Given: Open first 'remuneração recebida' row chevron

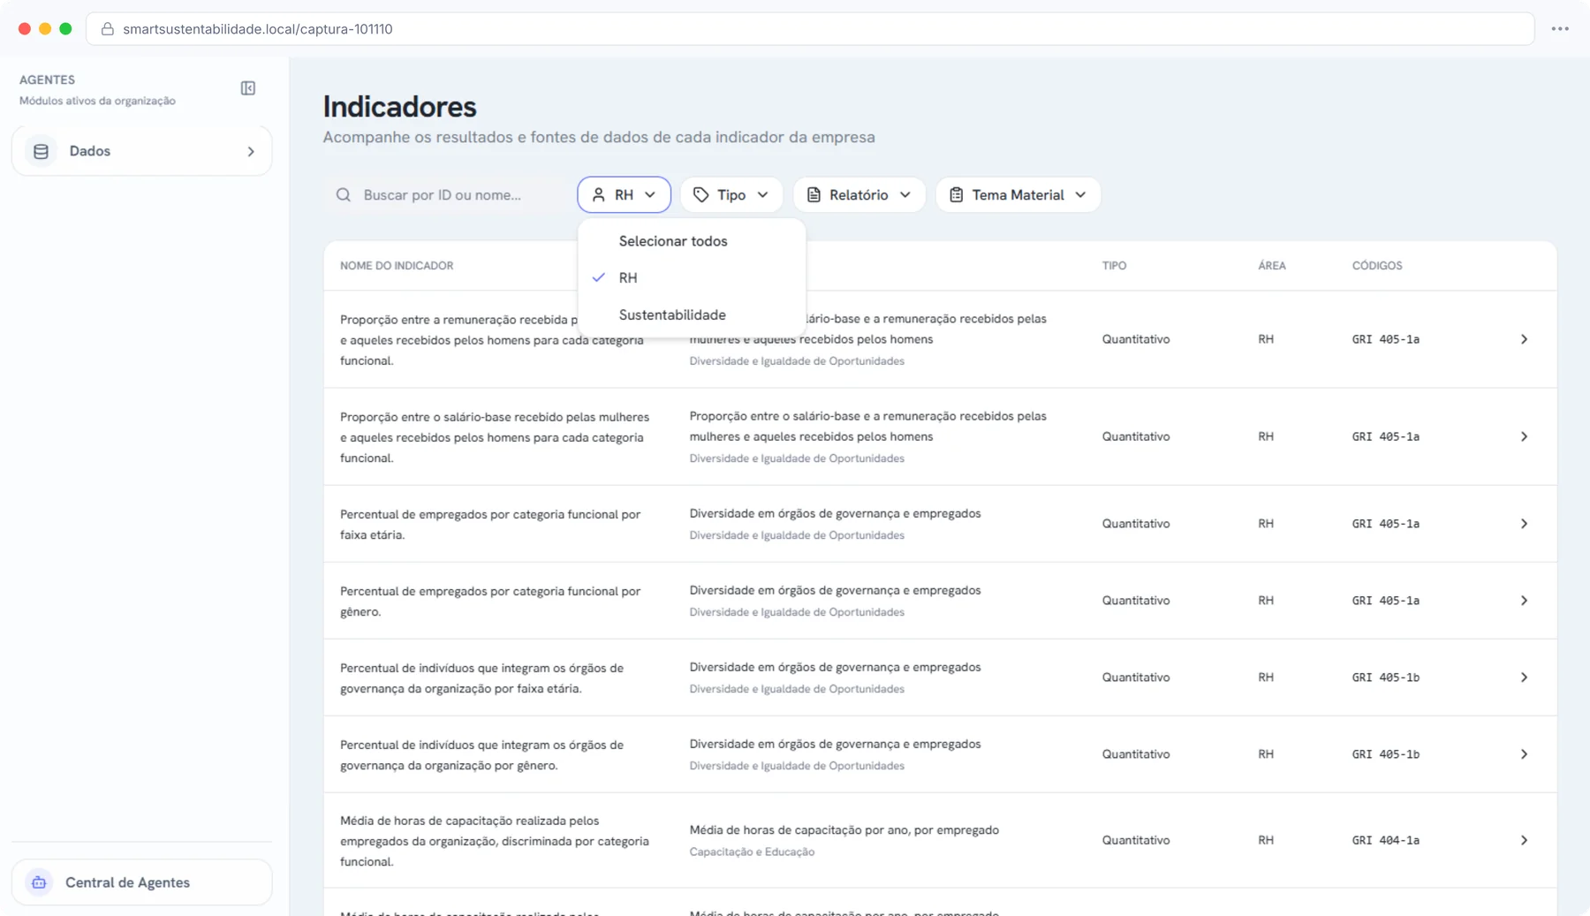Looking at the screenshot, I should pos(1524,339).
